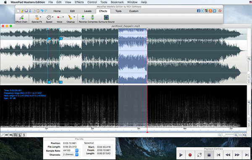Image resolution: width=252 pixels, height=160 pixels.
Task: Click the Voice effect icon
Action: click(x=59, y=17)
